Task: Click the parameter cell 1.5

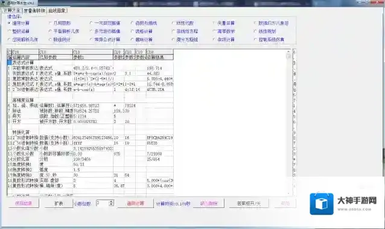Action: click(x=93, y=170)
